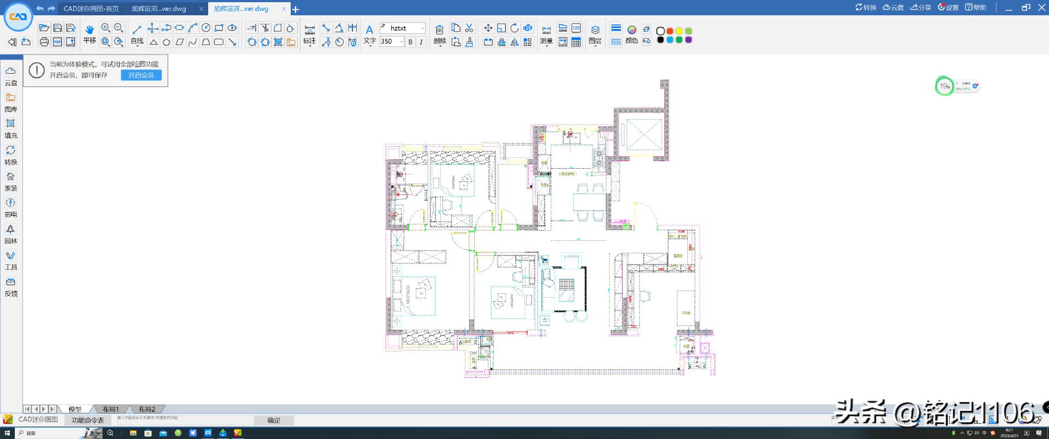1049x439 pixels.
Task: Select the 平移 pan hand tool
Action: pyautogui.click(x=90, y=29)
